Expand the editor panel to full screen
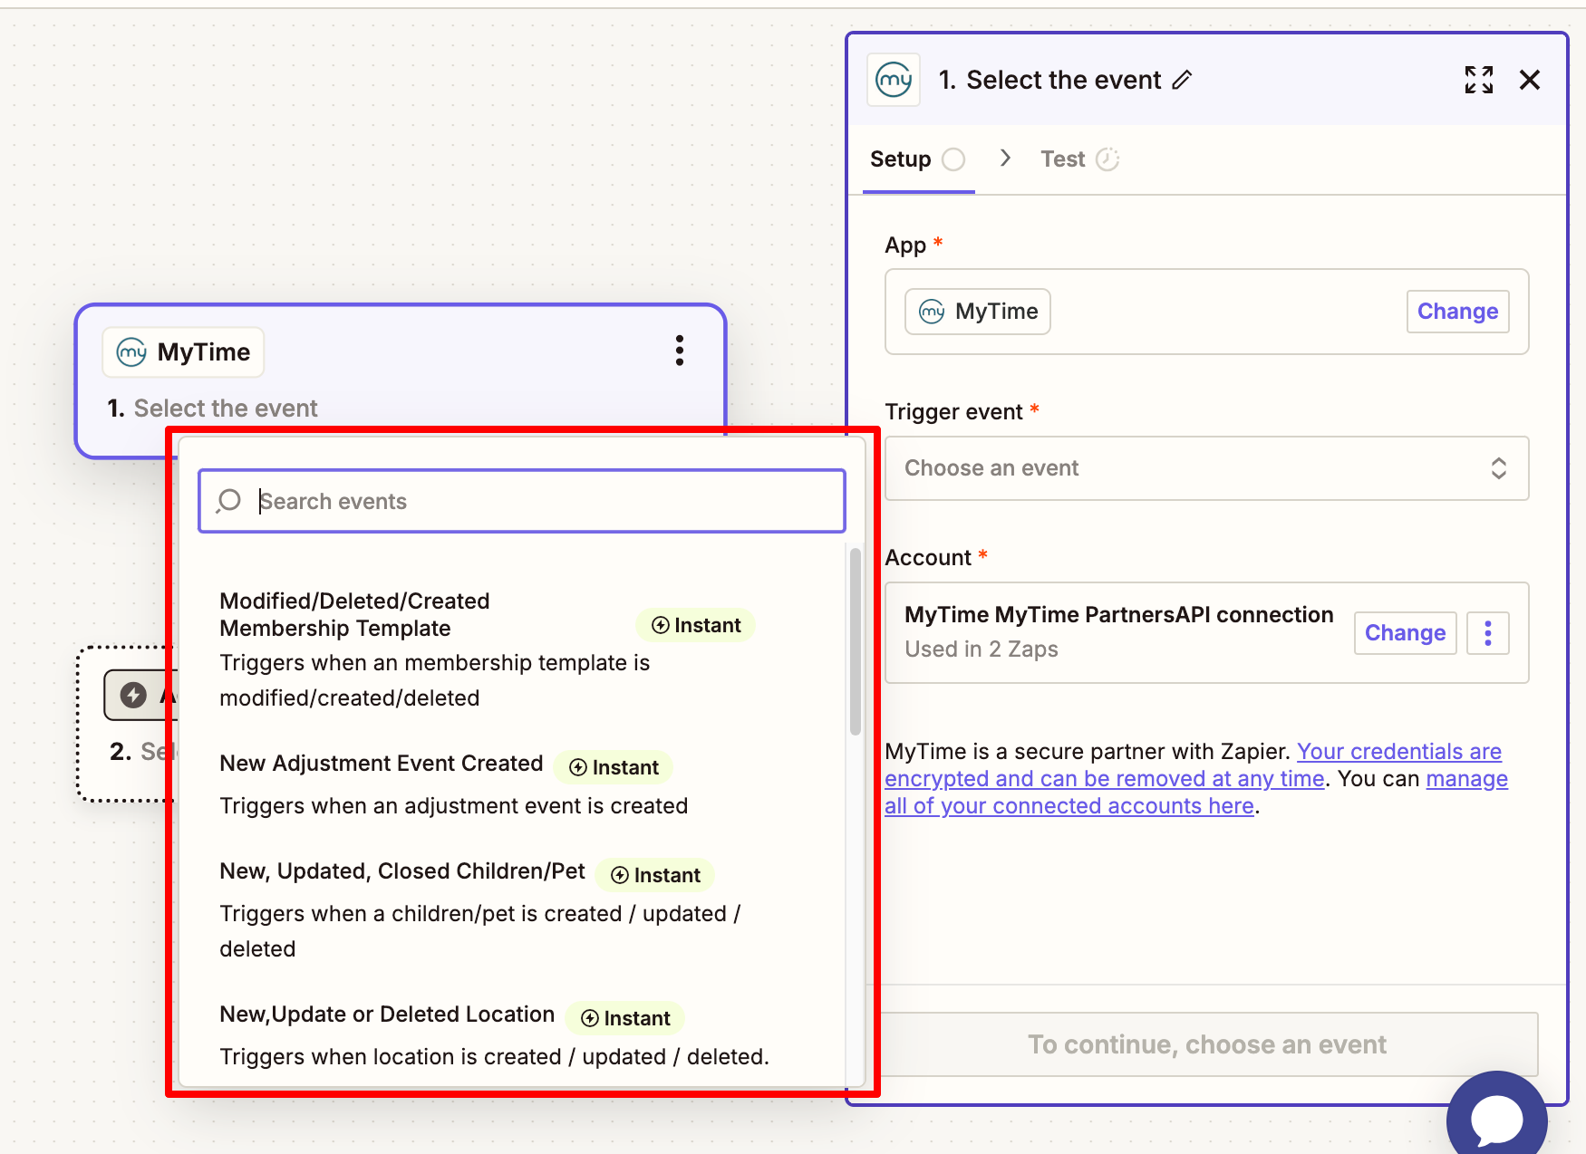This screenshot has width=1586, height=1154. [x=1479, y=80]
